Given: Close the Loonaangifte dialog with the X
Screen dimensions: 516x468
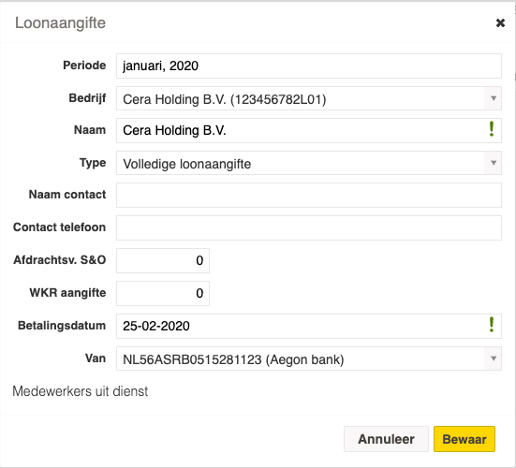Looking at the screenshot, I should pyautogui.click(x=500, y=23).
